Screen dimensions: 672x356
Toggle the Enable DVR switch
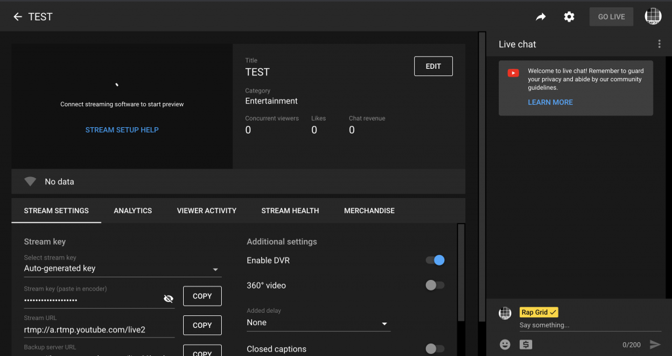point(435,260)
